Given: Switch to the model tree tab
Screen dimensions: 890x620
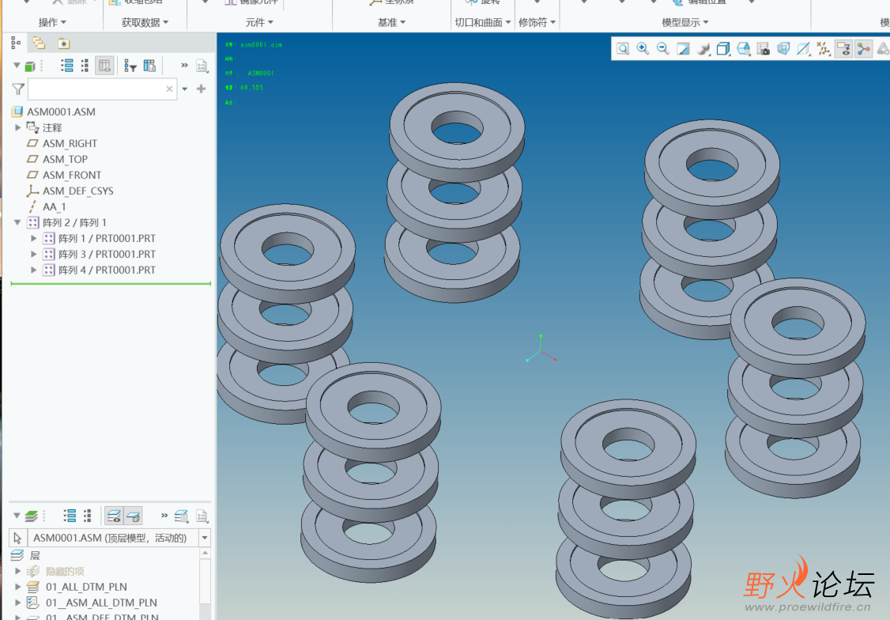Looking at the screenshot, I should tap(16, 43).
